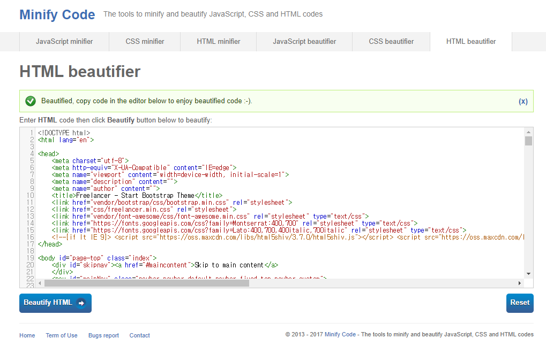Click the <html lang="en"> code line
The width and height of the screenshot is (546, 346).
click(66, 140)
